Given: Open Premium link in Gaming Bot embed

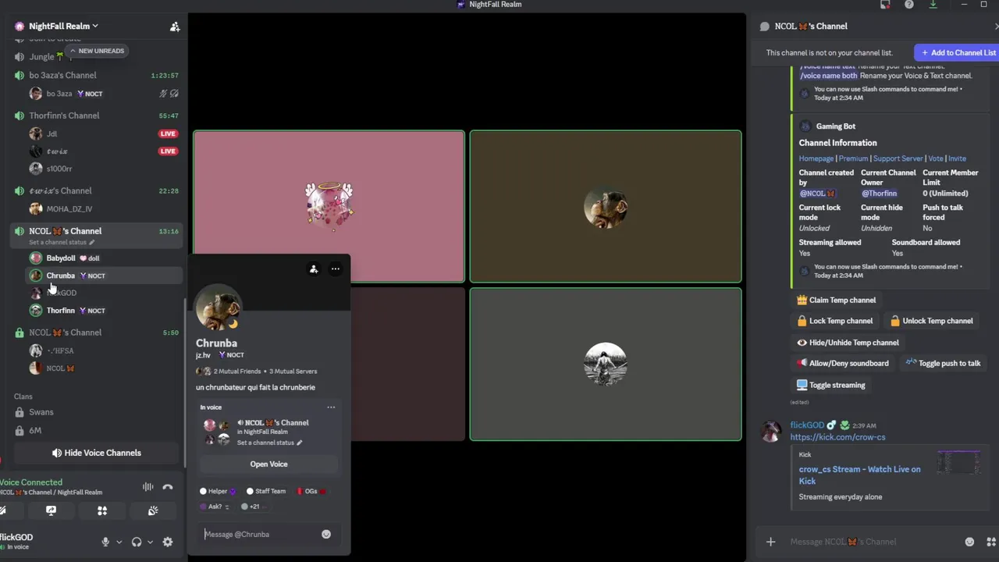Looking at the screenshot, I should pyautogui.click(x=853, y=158).
